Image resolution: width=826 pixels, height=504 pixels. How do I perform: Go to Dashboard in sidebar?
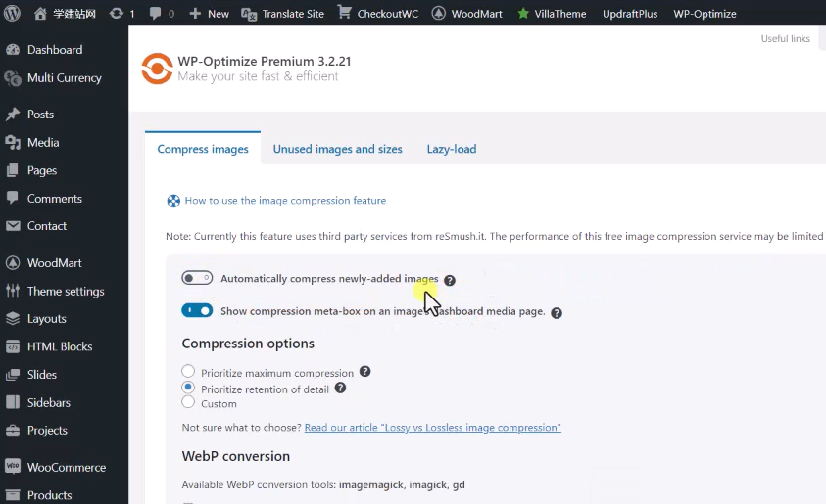pyautogui.click(x=55, y=50)
